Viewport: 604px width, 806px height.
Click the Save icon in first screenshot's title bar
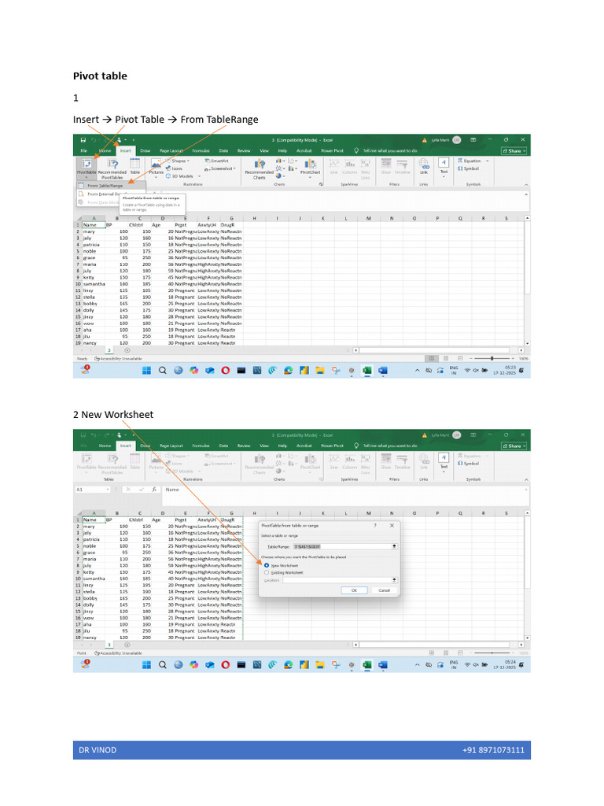coord(83,140)
